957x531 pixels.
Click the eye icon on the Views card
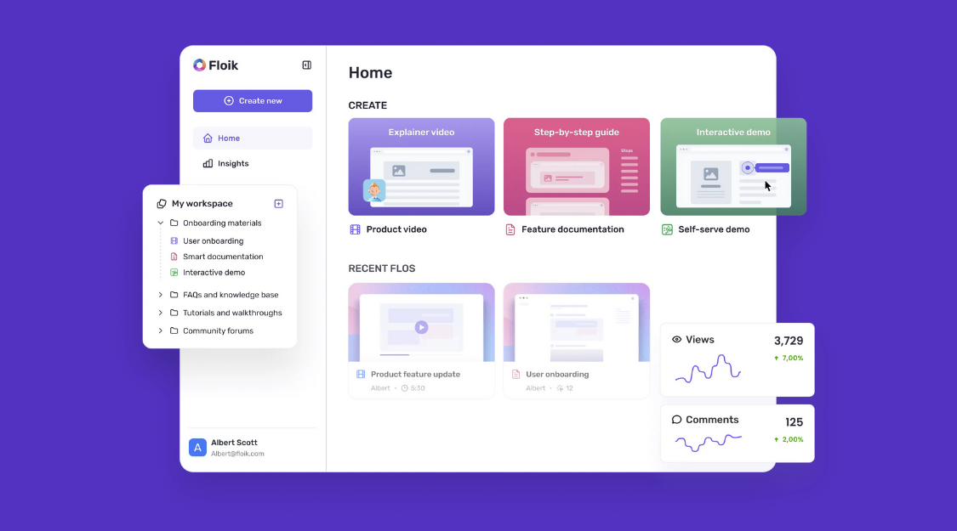(x=675, y=339)
